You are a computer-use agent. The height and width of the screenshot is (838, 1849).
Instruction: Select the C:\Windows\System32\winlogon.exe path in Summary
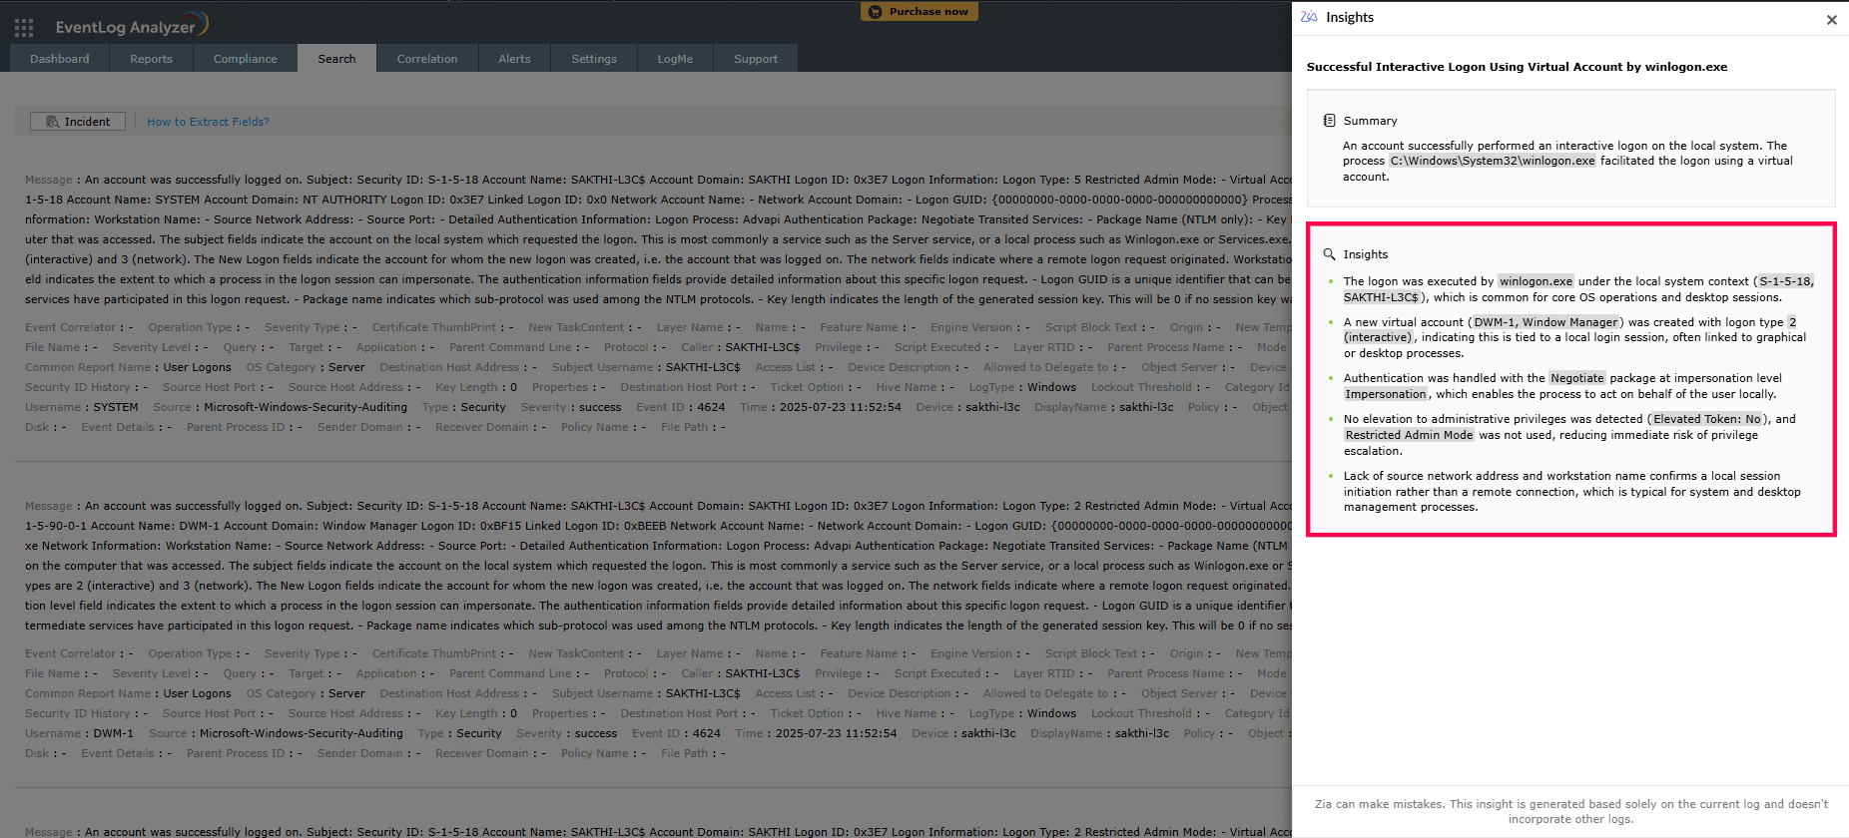[x=1493, y=161]
